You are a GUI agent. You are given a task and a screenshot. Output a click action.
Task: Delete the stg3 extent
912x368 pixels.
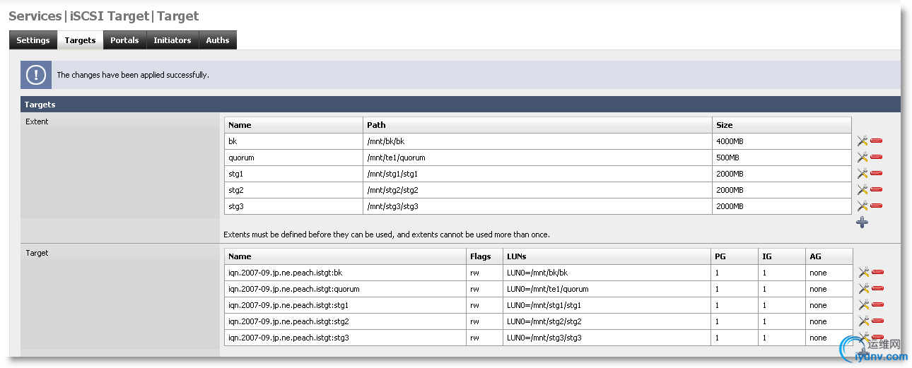pyautogui.click(x=876, y=206)
